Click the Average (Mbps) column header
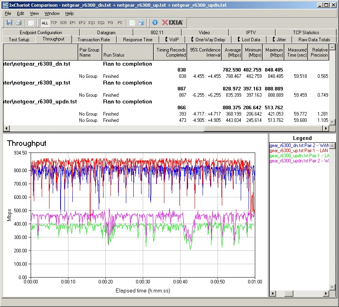The height and width of the screenshot is (307, 339). 232,52
